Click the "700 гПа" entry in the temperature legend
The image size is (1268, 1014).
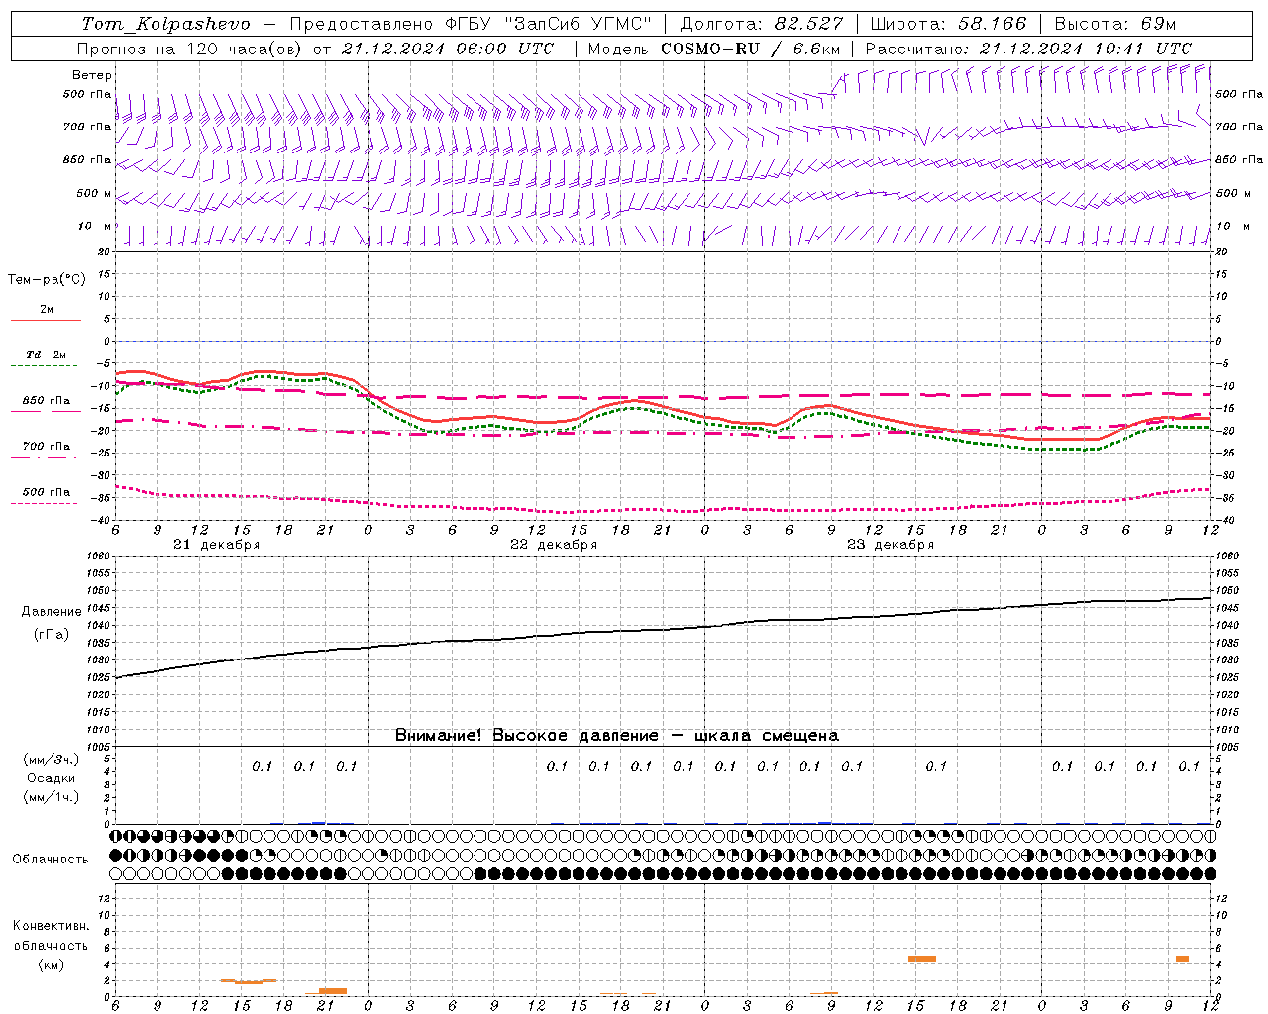click(47, 447)
